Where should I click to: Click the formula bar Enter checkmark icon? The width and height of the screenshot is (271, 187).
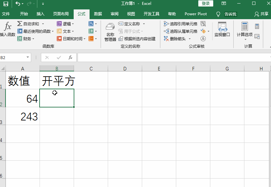[x=59, y=57]
